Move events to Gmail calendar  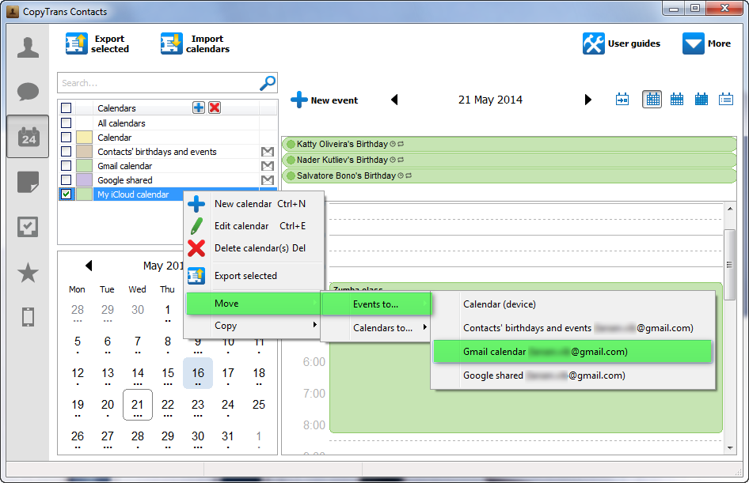click(x=572, y=352)
